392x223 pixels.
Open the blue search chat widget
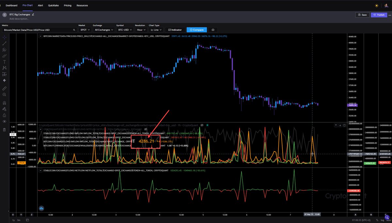(387, 217)
